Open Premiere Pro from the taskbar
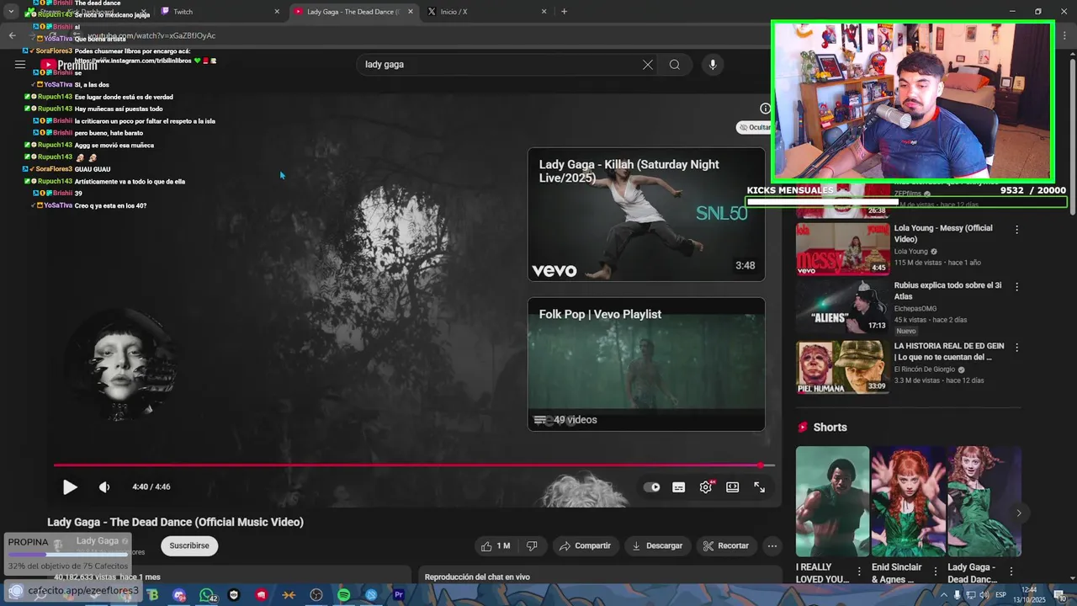The height and width of the screenshot is (606, 1077). [399, 595]
